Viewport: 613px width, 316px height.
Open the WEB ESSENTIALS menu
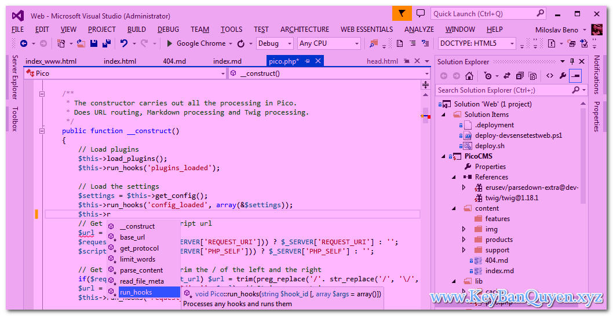point(367,30)
